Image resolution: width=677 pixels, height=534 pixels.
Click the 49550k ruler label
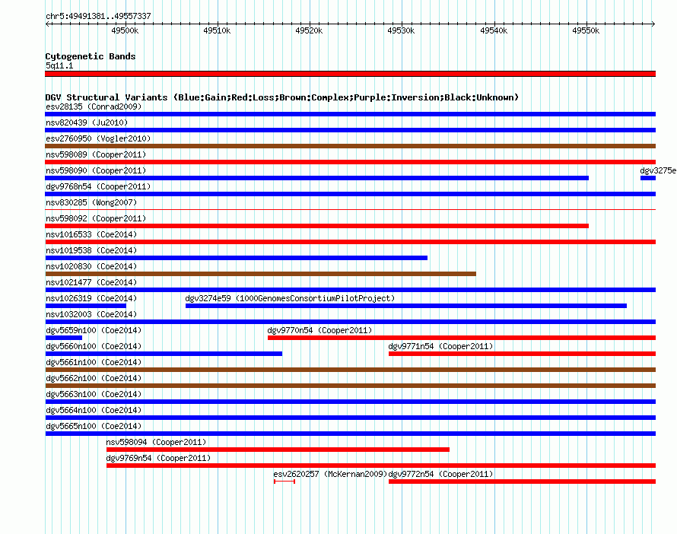[x=586, y=30]
